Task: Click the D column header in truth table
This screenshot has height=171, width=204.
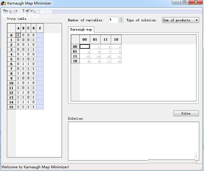Action: click(x=33, y=28)
